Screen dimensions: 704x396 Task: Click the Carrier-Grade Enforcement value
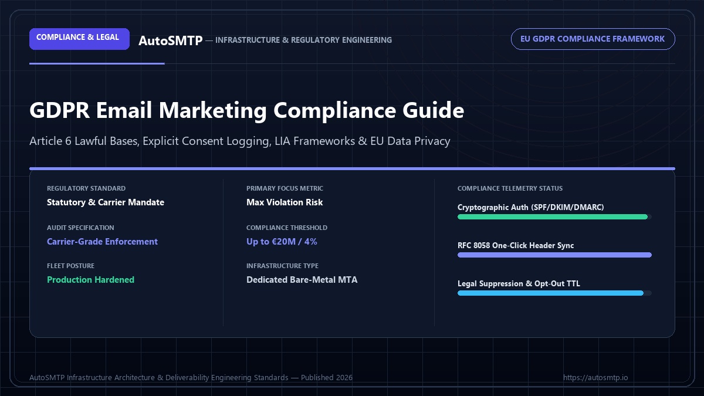tap(102, 241)
